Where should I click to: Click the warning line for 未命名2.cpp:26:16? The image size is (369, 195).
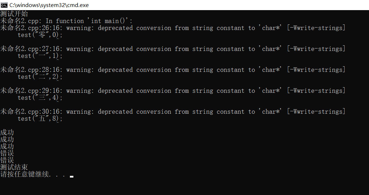(173, 28)
